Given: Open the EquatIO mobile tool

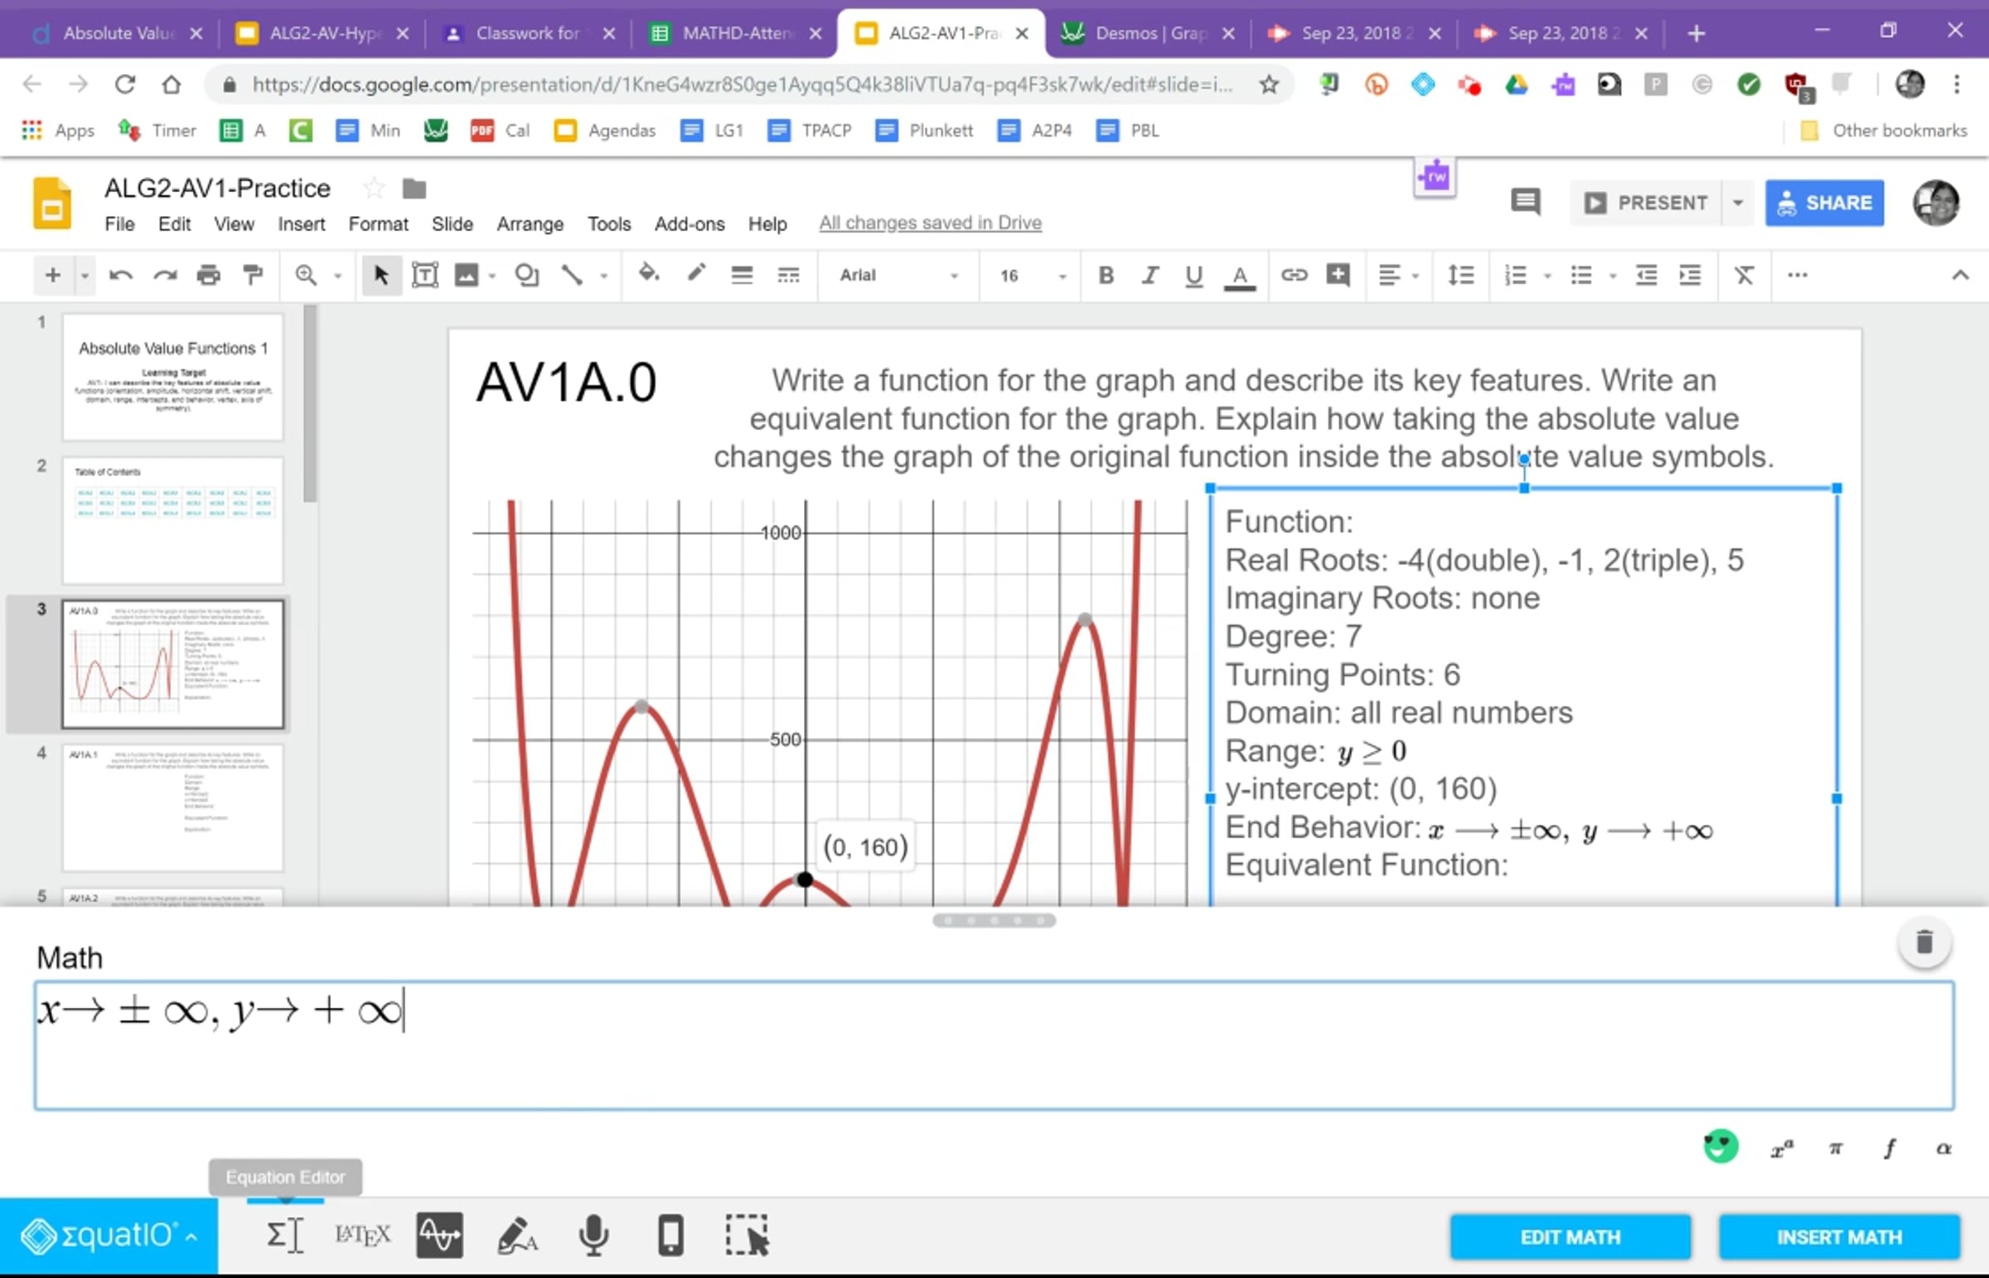Looking at the screenshot, I should pos(670,1236).
